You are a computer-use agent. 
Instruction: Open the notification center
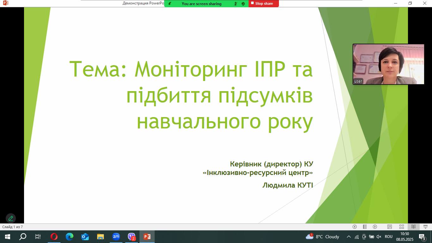[422, 237]
